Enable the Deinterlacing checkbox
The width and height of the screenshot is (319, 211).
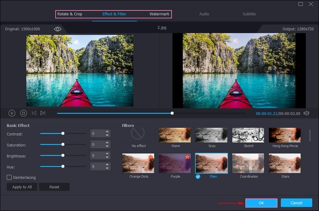[9, 177]
